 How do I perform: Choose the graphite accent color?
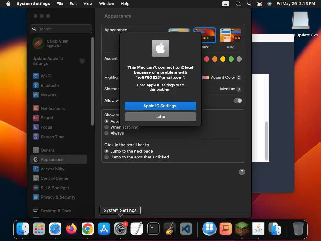tap(239, 59)
